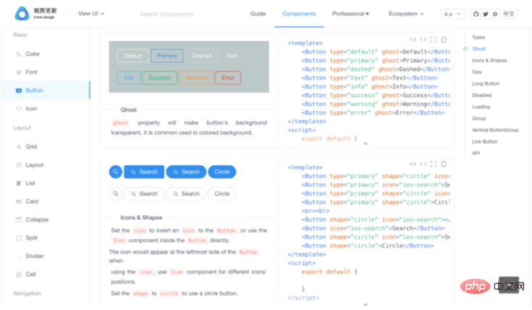Open the Ecosystem dropdown menu
Image resolution: width=532 pixels, height=310 pixels.
click(x=406, y=14)
